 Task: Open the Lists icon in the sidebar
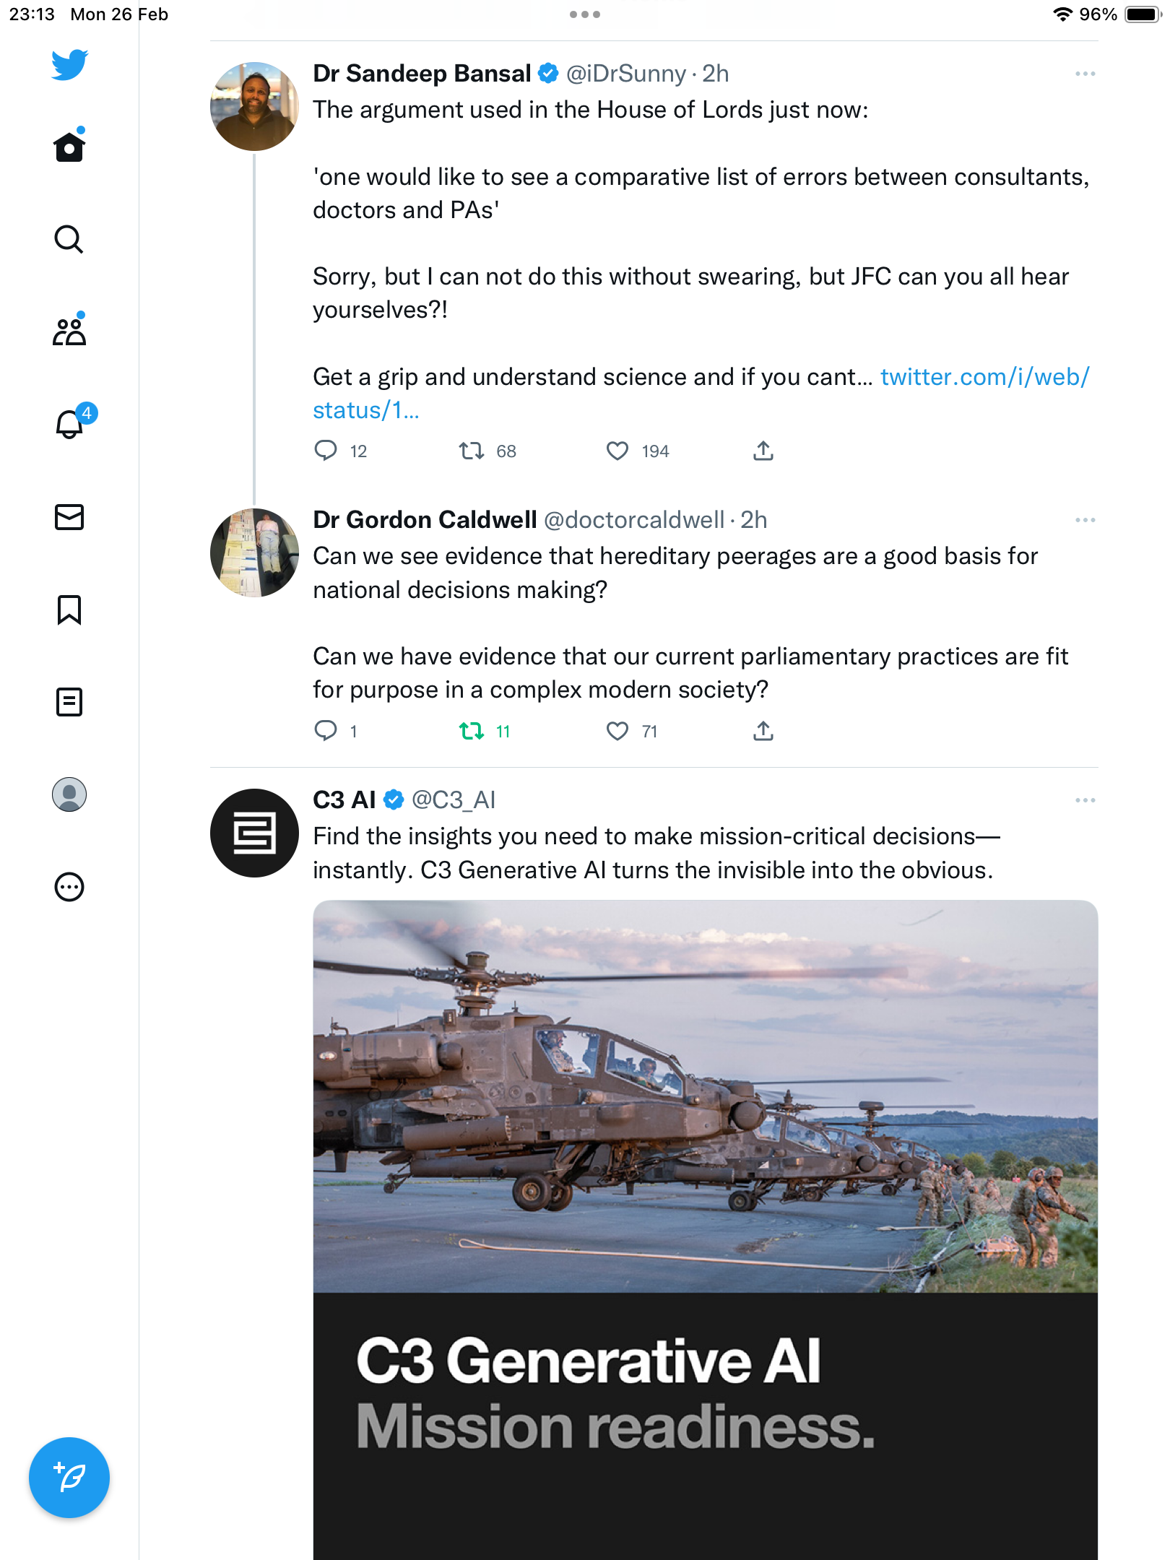coord(69,702)
